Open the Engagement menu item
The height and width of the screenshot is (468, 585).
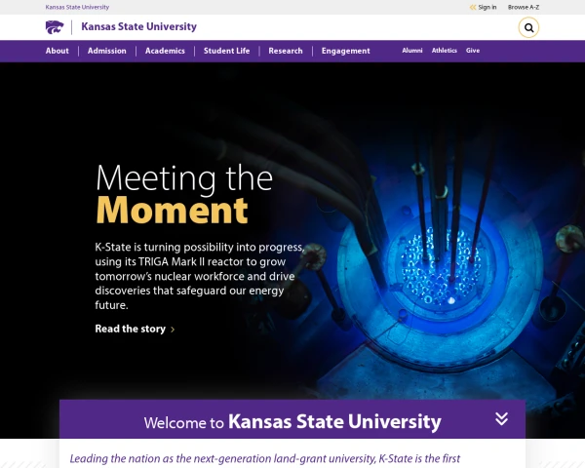345,51
